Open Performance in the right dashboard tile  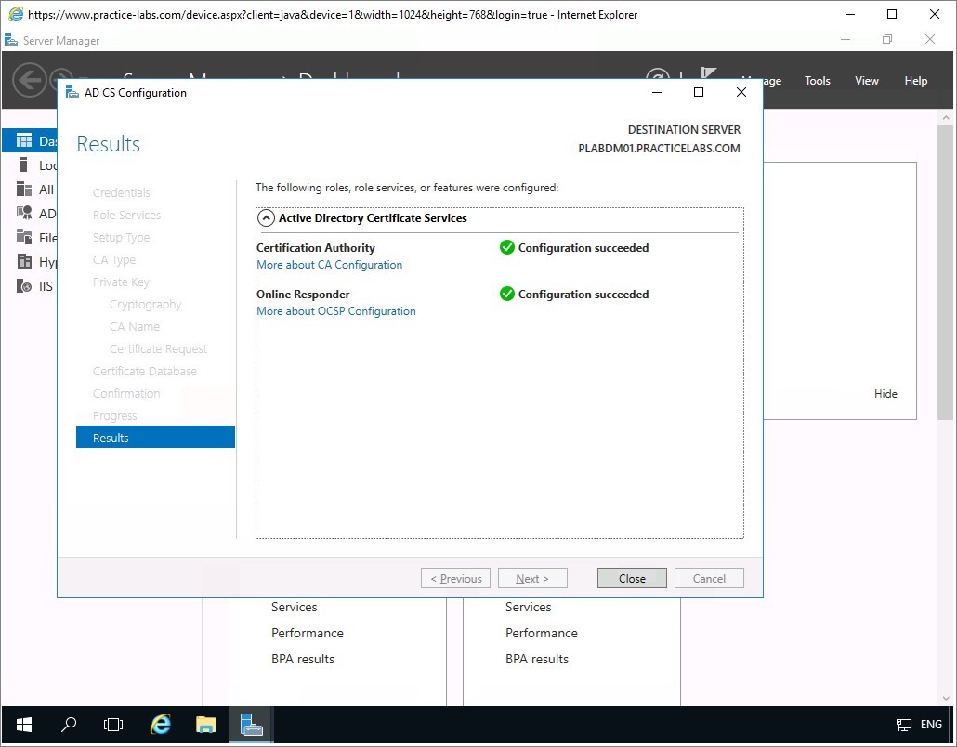pos(542,633)
